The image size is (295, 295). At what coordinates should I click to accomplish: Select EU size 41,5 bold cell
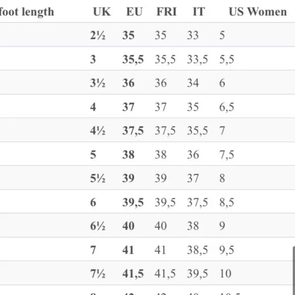coord(133,274)
